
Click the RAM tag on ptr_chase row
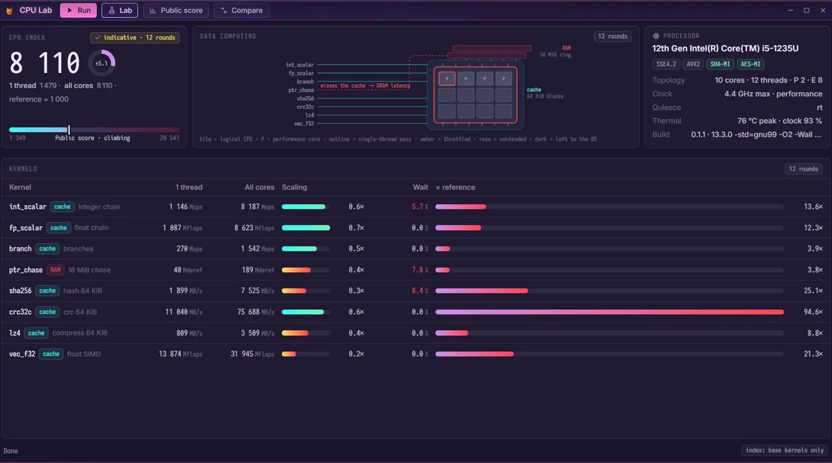(55, 269)
